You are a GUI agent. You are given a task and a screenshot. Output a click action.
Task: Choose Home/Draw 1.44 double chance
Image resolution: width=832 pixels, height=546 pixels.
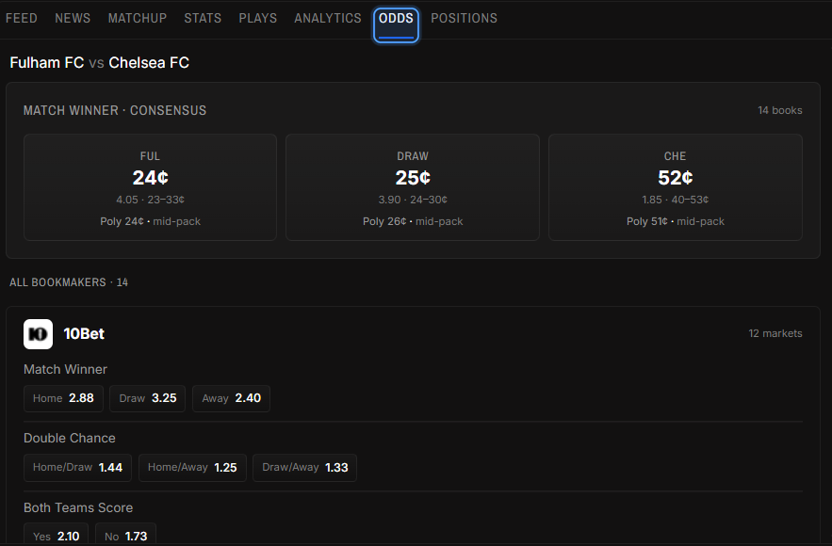point(77,468)
